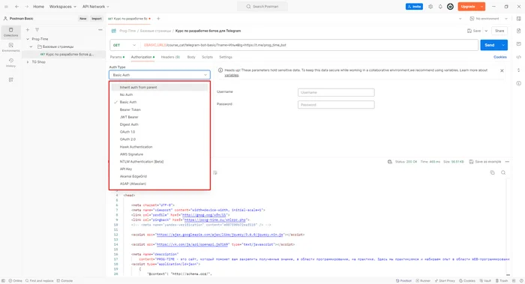Open the No environment selector
The height and width of the screenshot is (284, 525).
coord(489,19)
